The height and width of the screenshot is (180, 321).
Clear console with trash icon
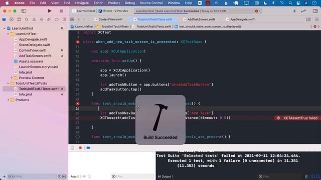tap(306, 176)
